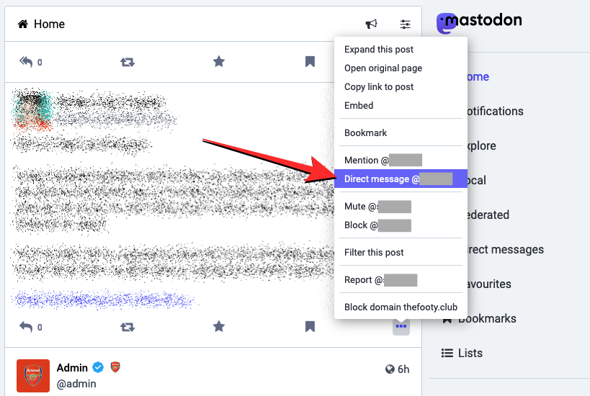Click the @admin handle
The width and height of the screenshot is (590, 396).
(76, 384)
